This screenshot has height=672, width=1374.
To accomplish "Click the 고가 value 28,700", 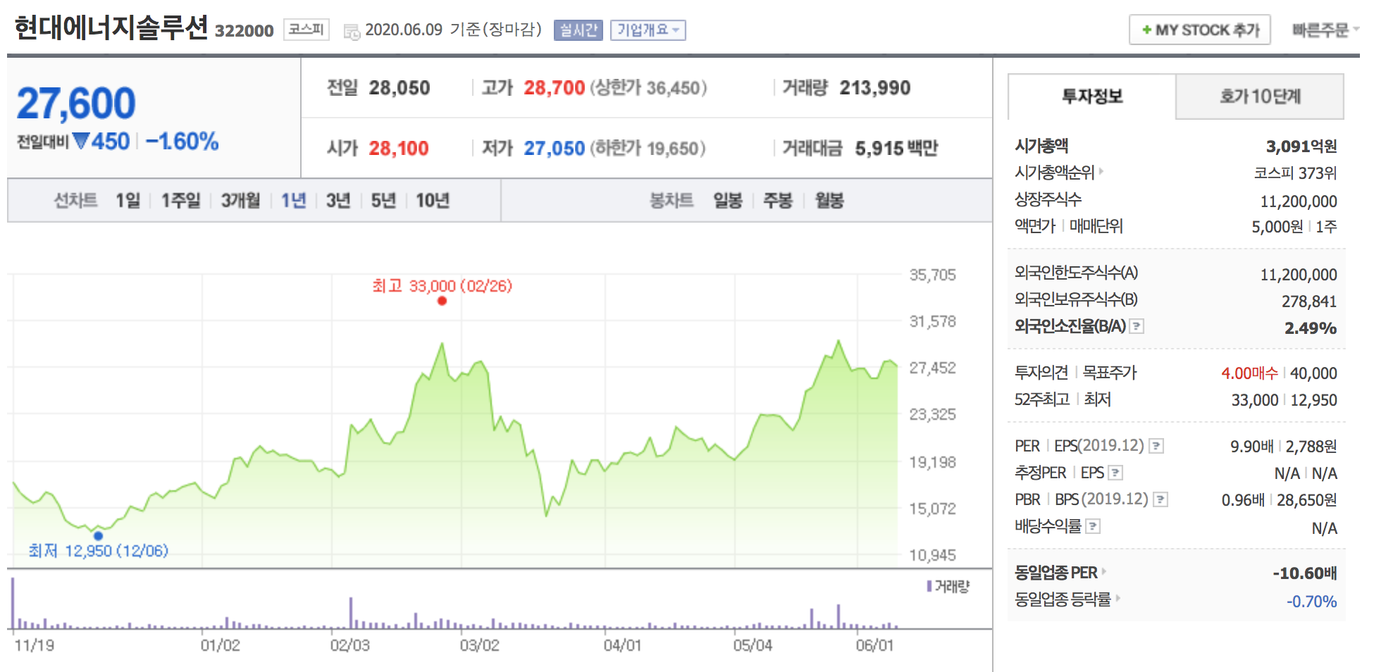I will click(555, 88).
